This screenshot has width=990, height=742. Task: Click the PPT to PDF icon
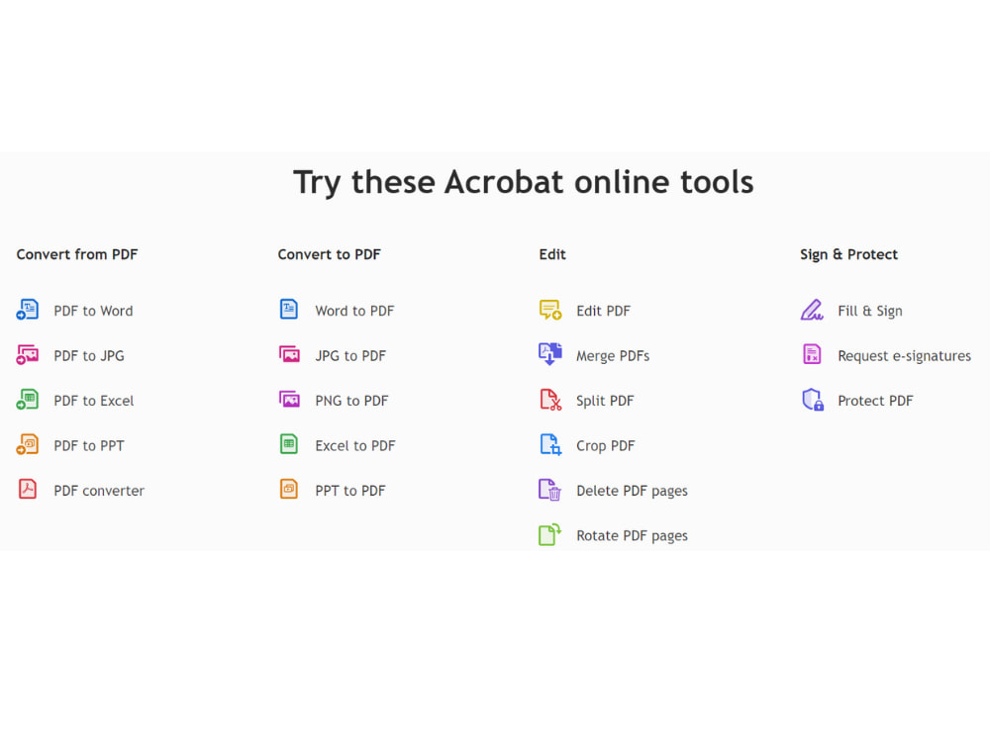[x=288, y=489]
